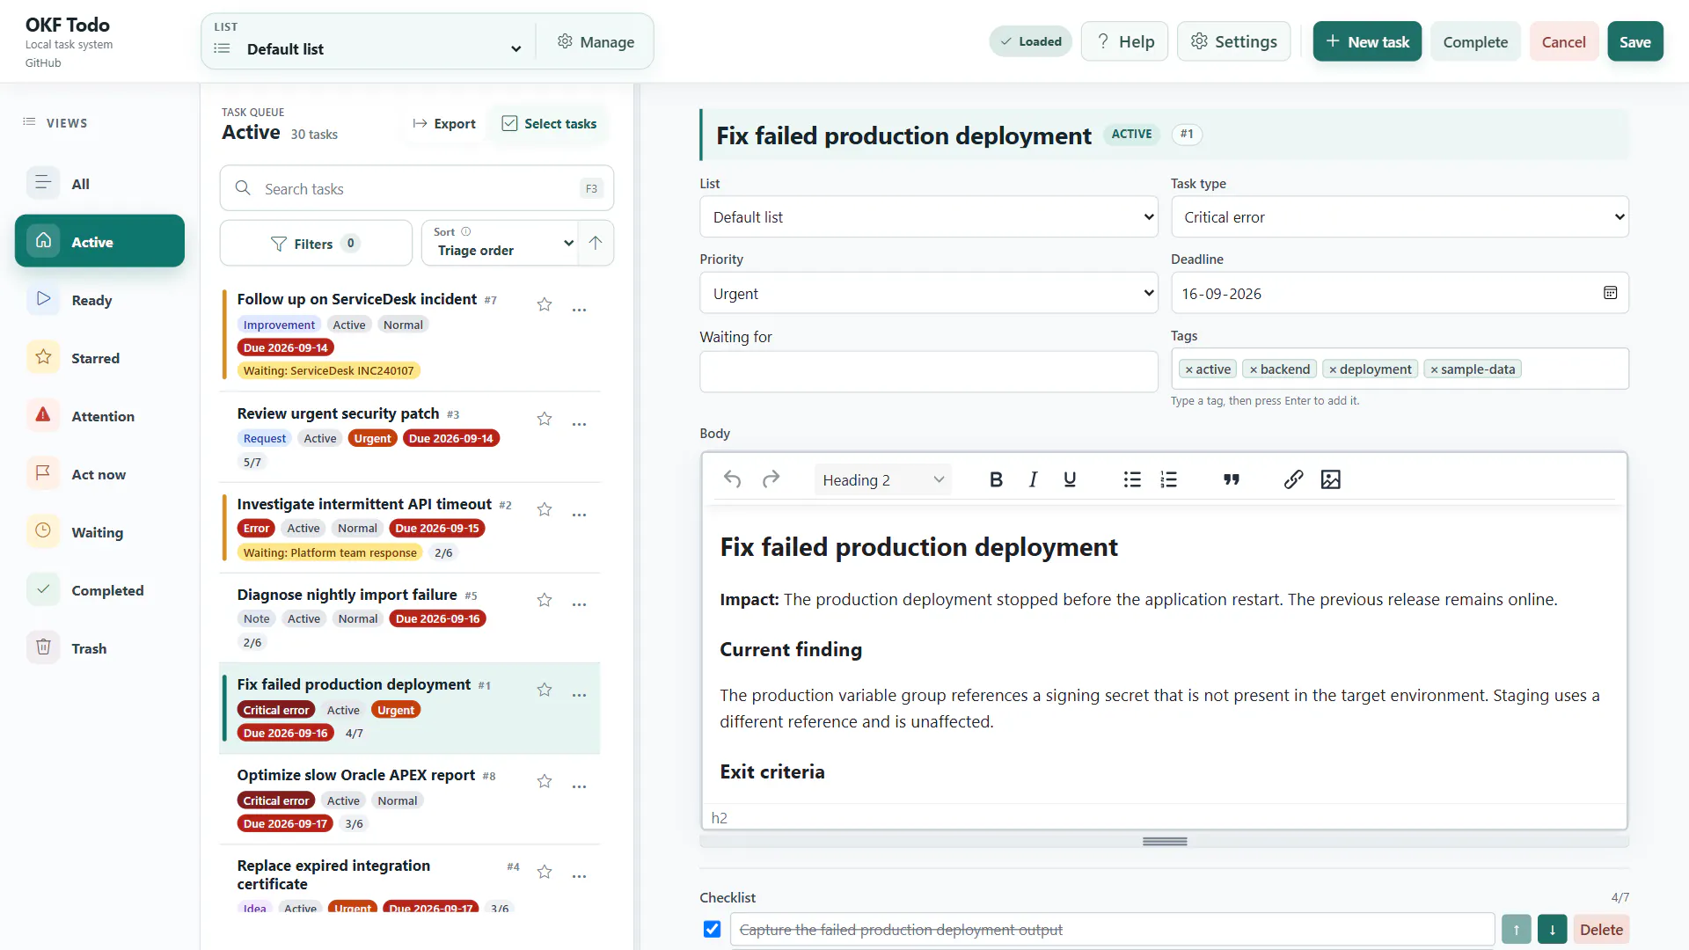Open more options for Optimize slow Oracle APEX report
This screenshot has width=1689, height=950.
click(x=579, y=786)
